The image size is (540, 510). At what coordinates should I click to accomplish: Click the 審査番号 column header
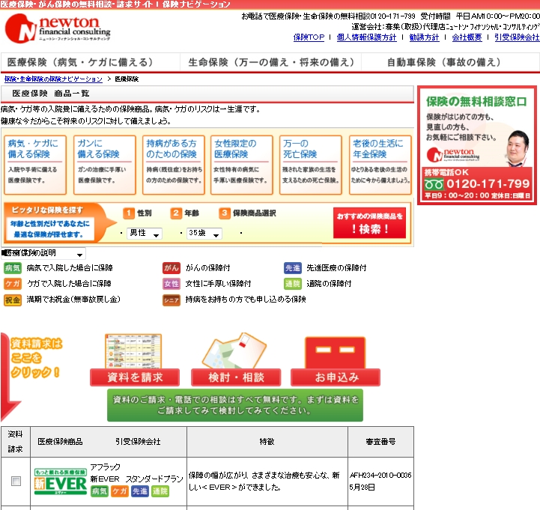pyautogui.click(x=380, y=442)
